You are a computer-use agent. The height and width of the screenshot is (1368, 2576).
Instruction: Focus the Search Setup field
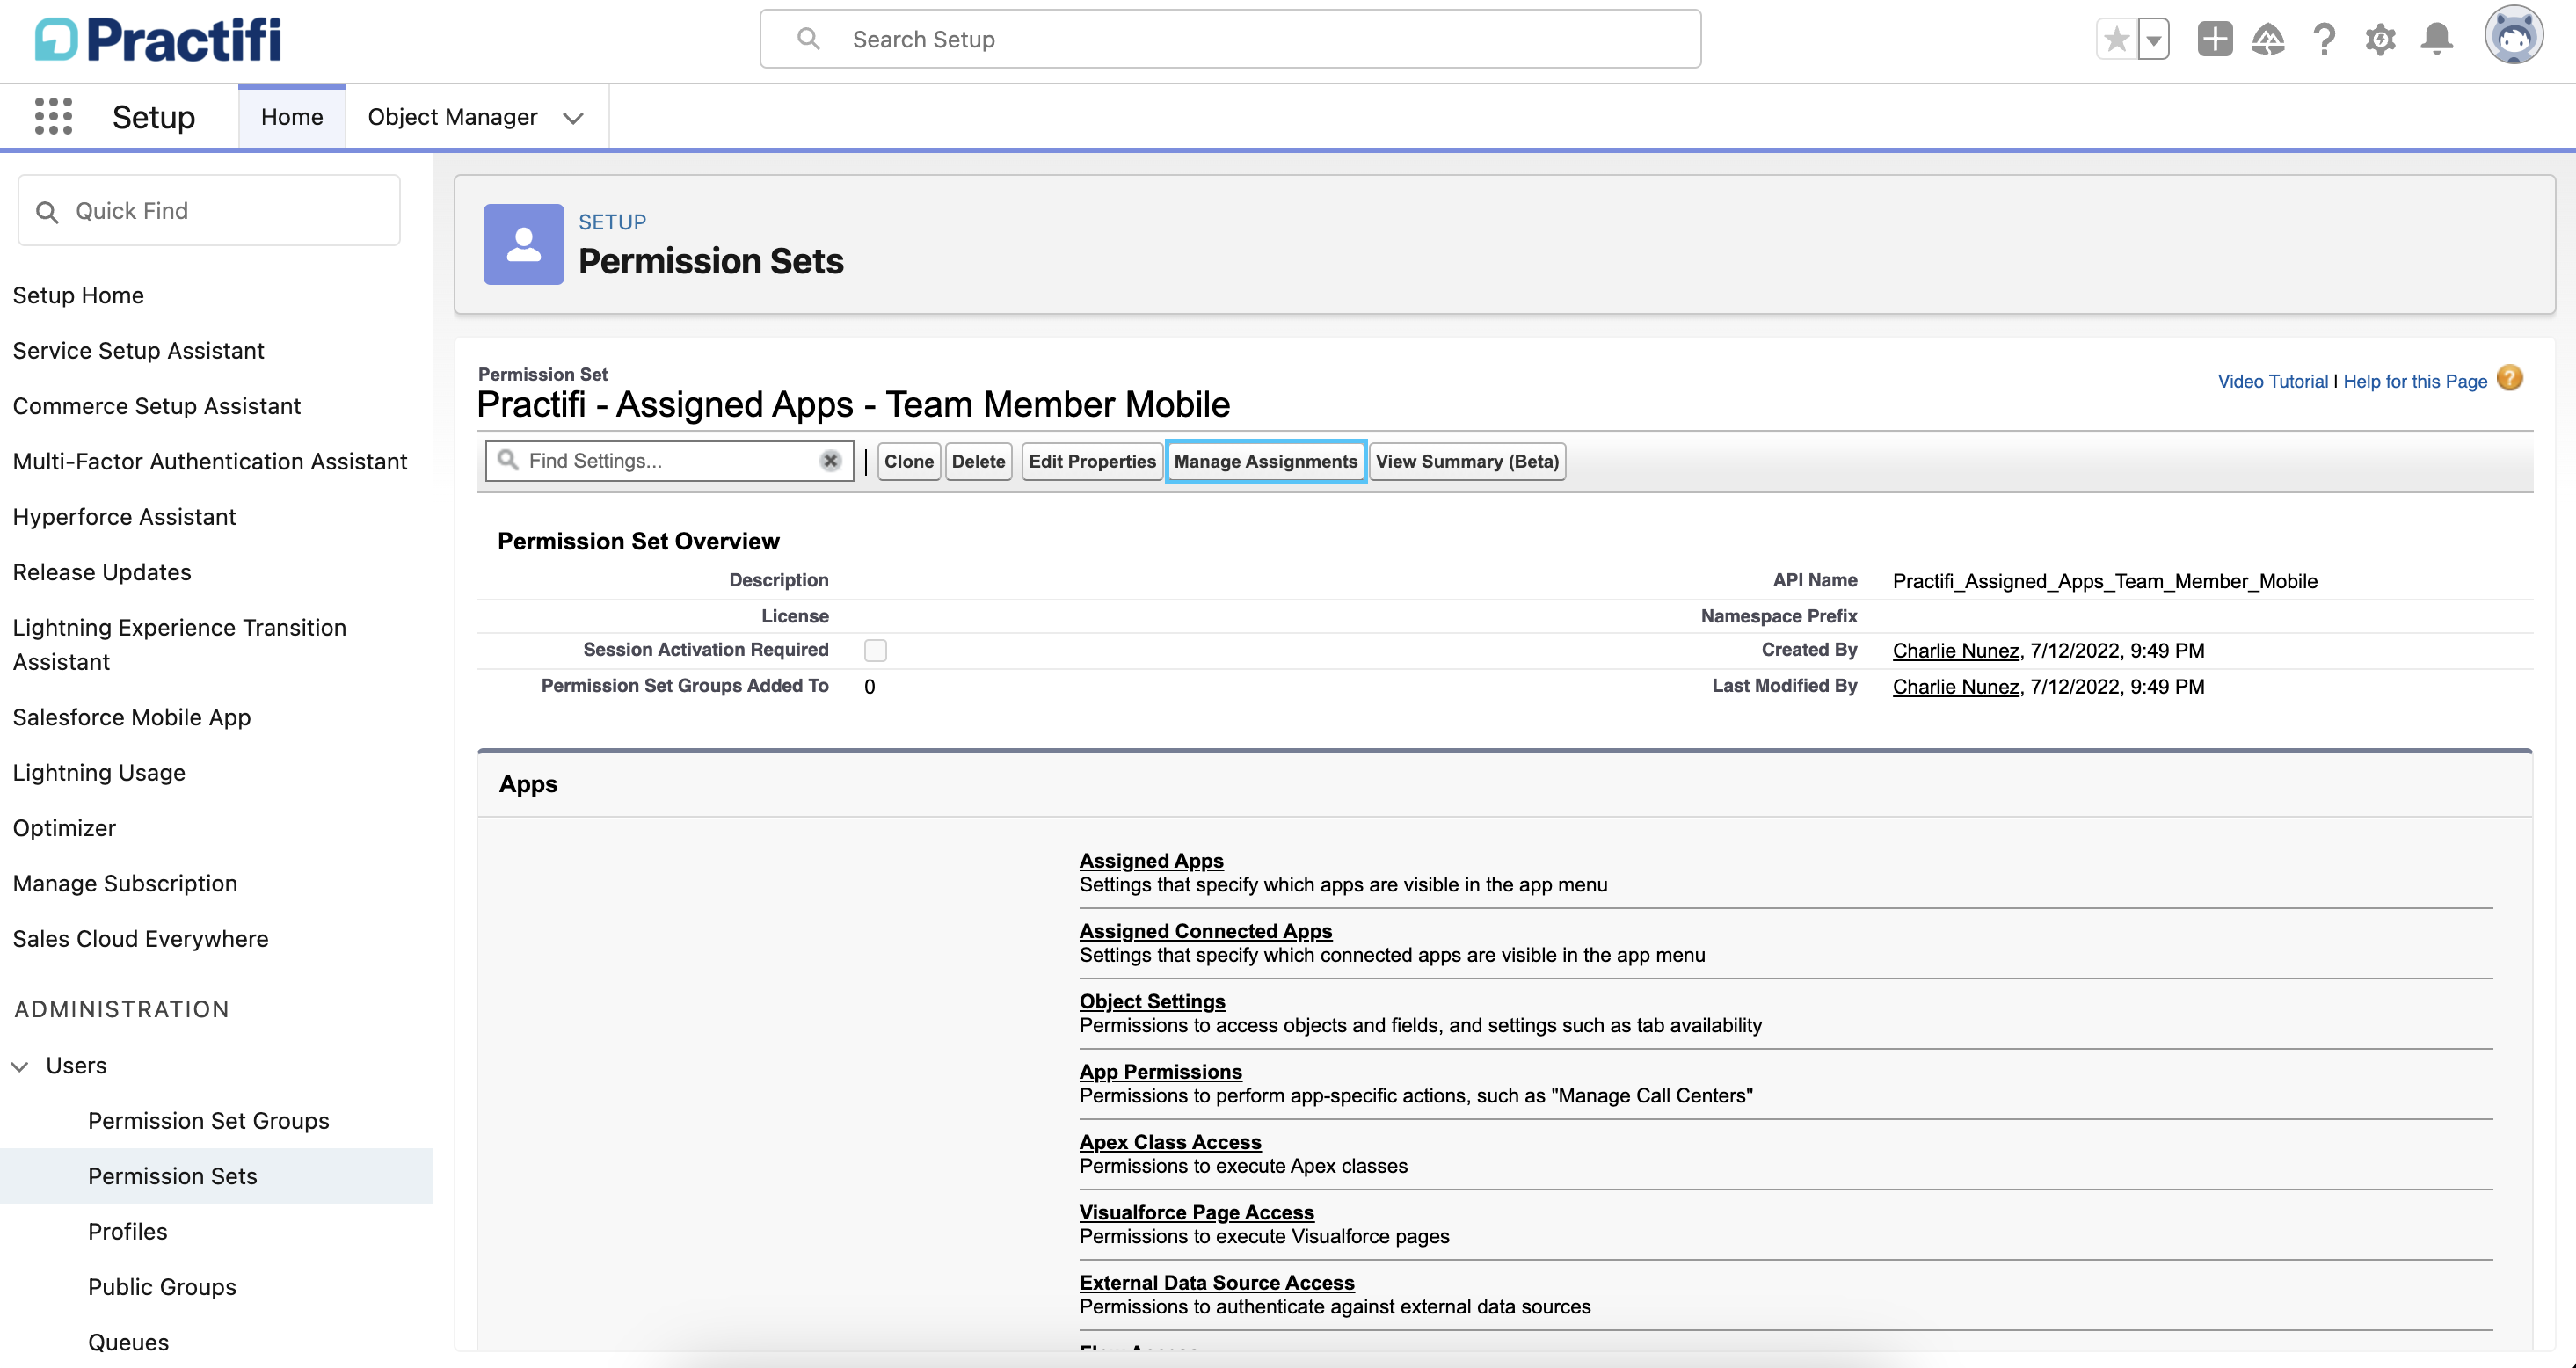[1230, 39]
